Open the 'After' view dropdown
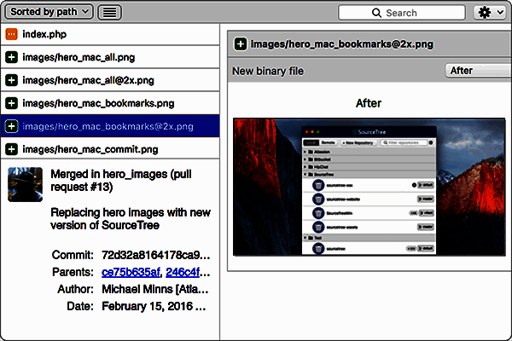This screenshot has height=341, width=512. point(478,71)
